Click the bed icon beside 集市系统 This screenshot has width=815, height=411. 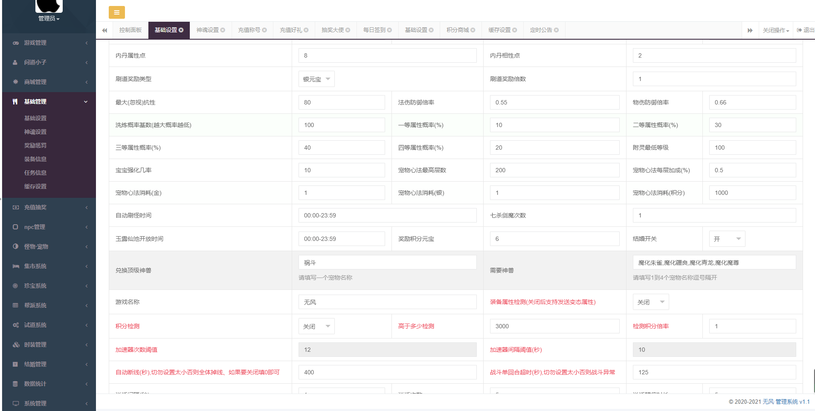point(16,266)
